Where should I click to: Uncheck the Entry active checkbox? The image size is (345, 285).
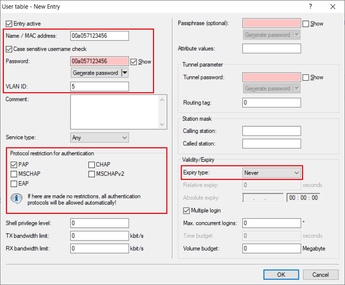(x=9, y=23)
